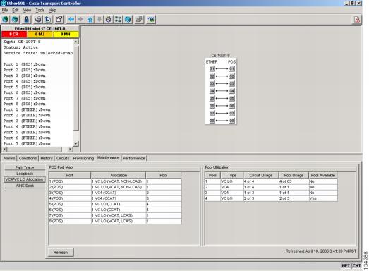This screenshot has height=271, width=369.
Task: Click the '4 of 63' pool usage cell
Action: point(294,181)
